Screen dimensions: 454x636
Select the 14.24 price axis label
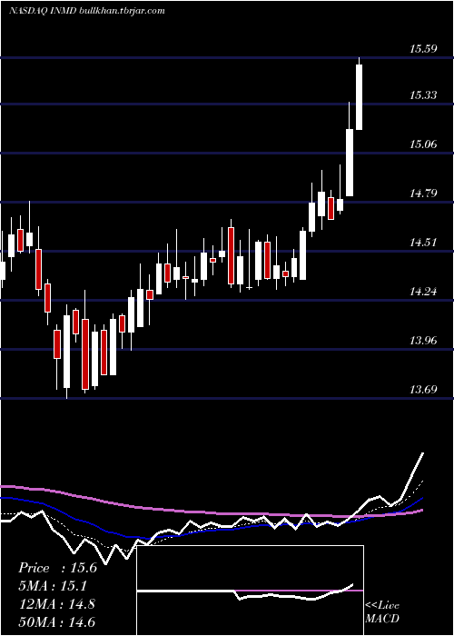click(423, 292)
